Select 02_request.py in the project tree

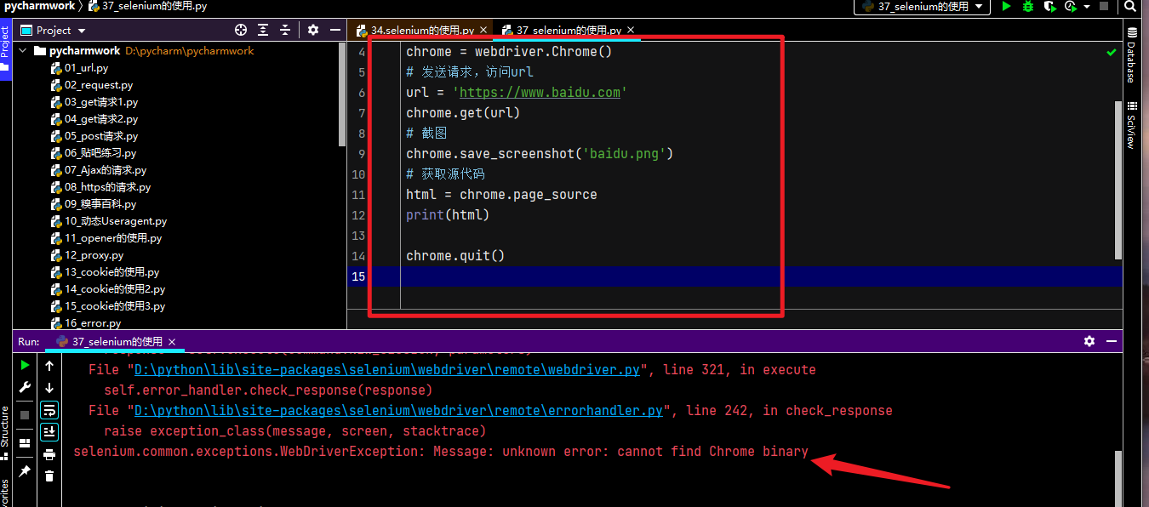coord(98,85)
